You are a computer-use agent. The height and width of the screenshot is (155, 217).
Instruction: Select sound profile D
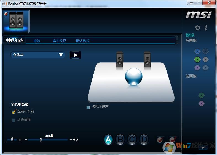coord(144,140)
